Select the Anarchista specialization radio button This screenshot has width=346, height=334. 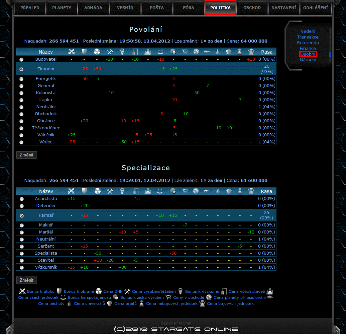pos(21,199)
